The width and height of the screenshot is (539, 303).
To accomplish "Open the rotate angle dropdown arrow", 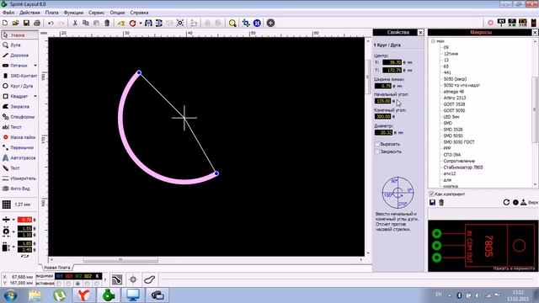I will coord(141,23).
